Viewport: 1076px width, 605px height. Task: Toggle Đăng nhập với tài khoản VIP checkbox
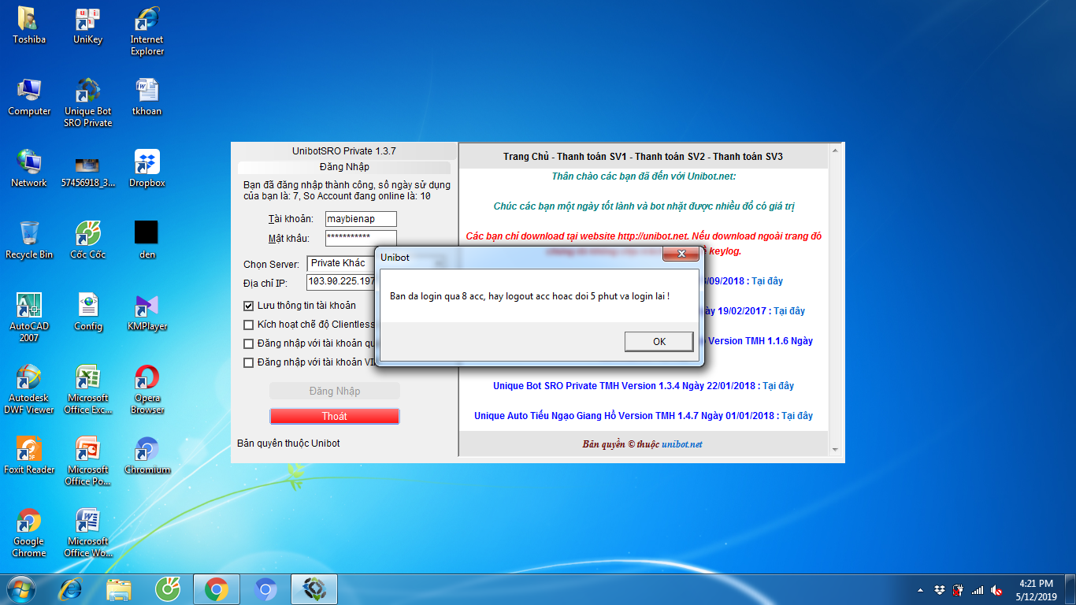click(249, 362)
